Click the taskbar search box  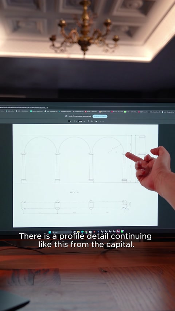pos(62,232)
